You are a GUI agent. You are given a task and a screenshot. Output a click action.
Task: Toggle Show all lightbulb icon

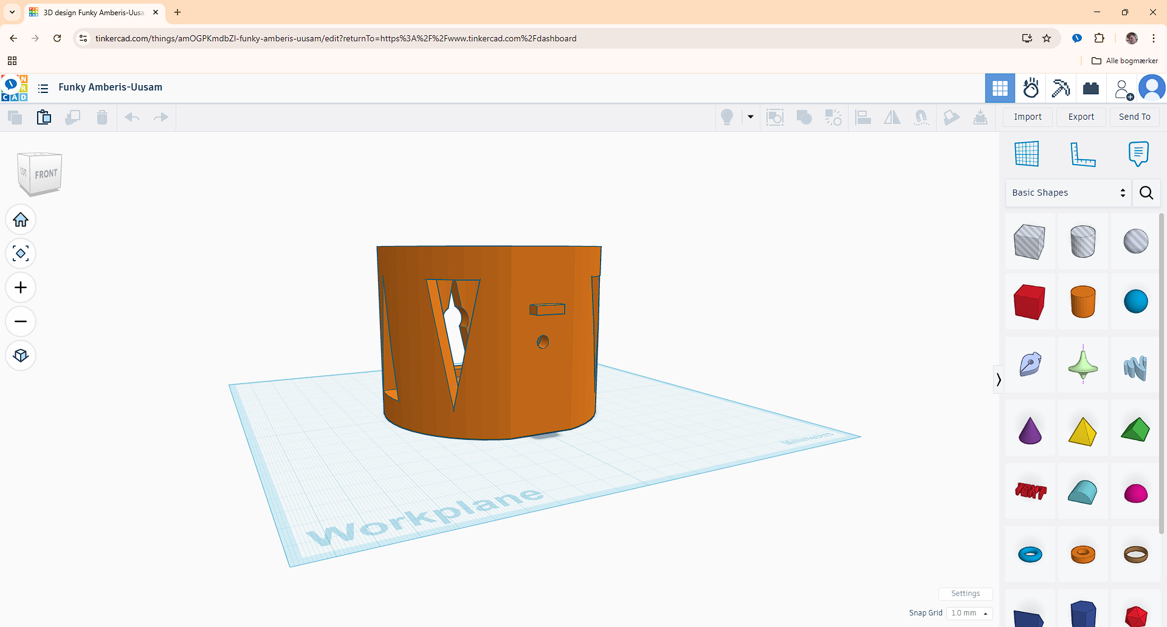[x=727, y=117]
